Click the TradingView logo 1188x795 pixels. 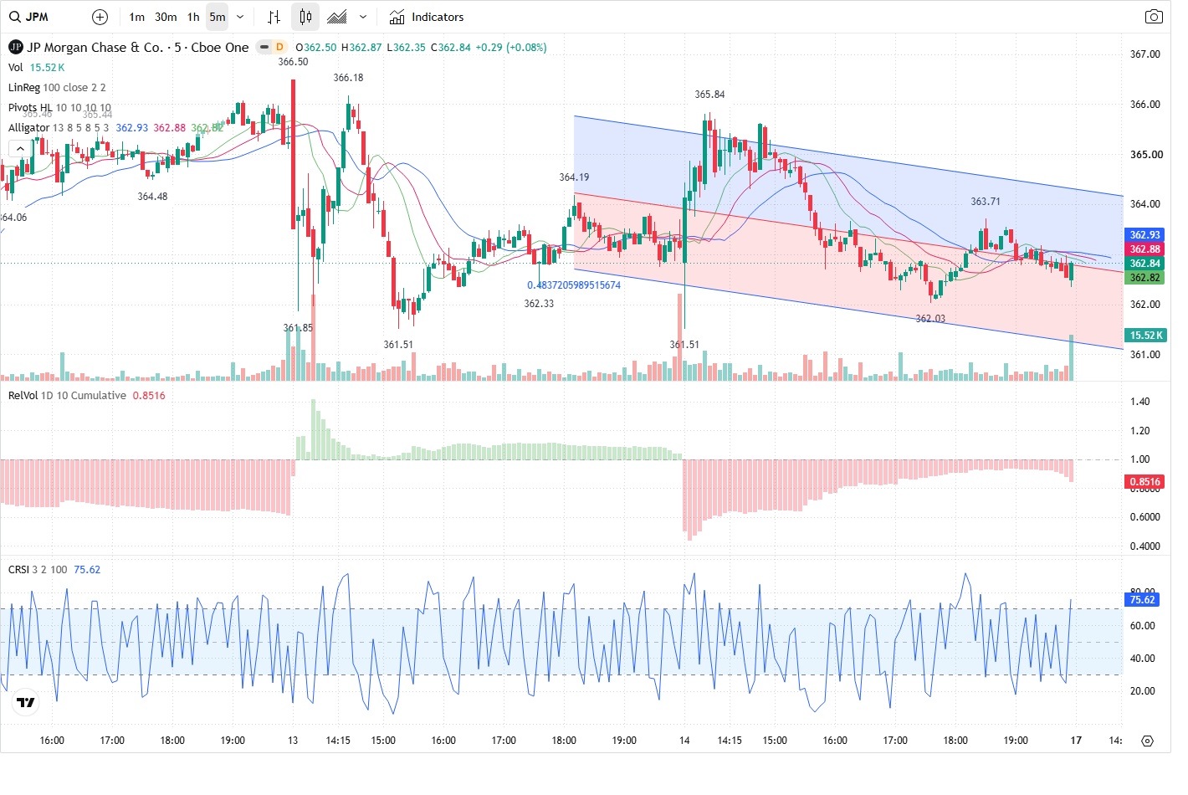(x=26, y=702)
